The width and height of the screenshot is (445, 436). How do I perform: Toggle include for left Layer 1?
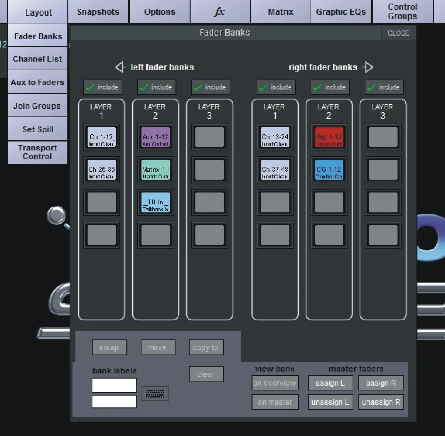(x=102, y=87)
